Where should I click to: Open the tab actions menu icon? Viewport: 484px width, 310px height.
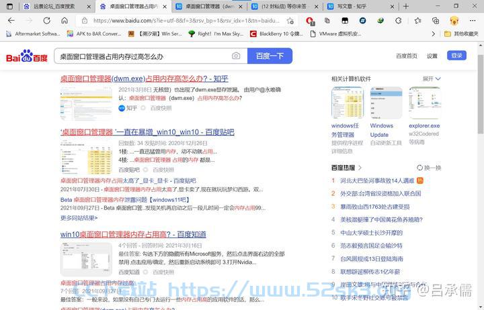(x=9, y=6)
